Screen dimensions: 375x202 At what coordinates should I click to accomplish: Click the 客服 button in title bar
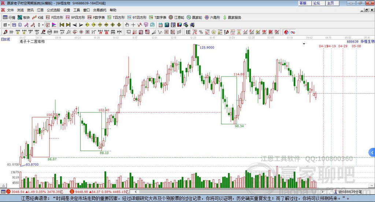[304, 3]
